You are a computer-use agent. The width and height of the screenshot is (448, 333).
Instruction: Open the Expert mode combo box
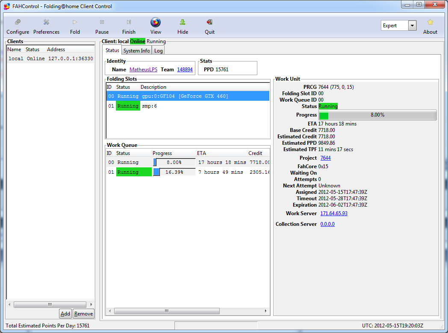coord(398,25)
